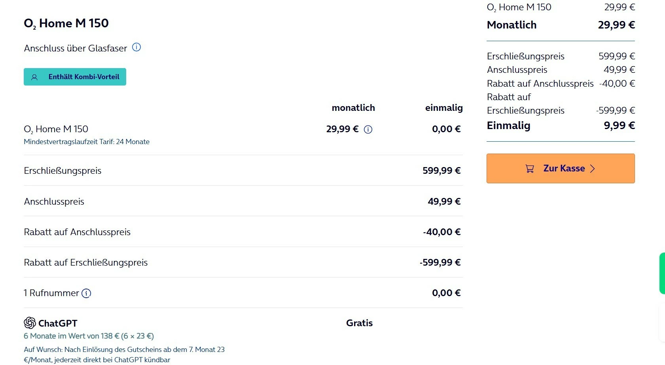Click shopping cart icon in Zur Kasse
This screenshot has height=365, width=665.
(530, 169)
